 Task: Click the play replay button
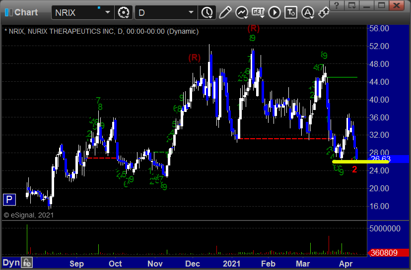(274, 12)
